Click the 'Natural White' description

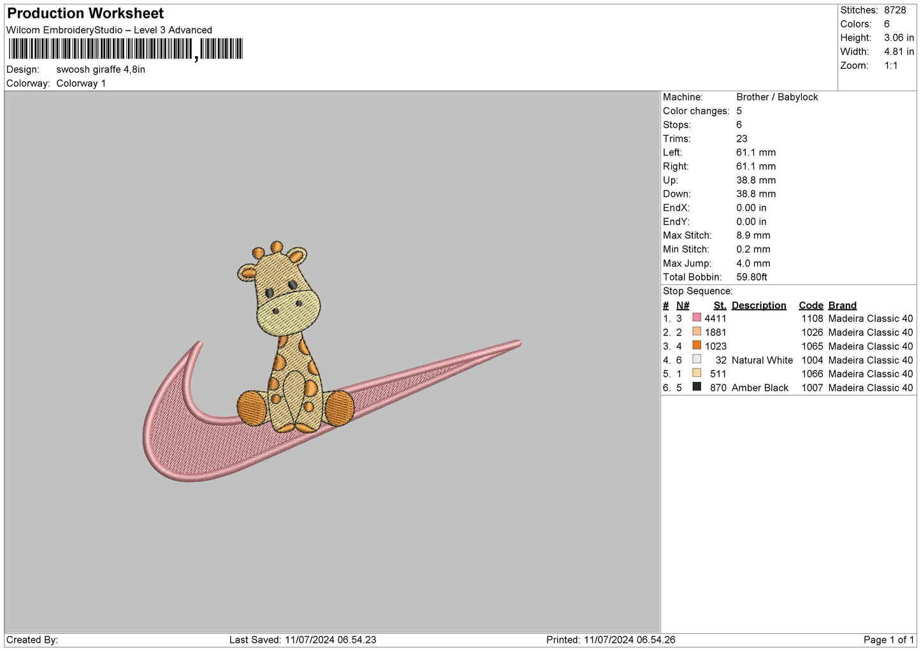(x=762, y=360)
